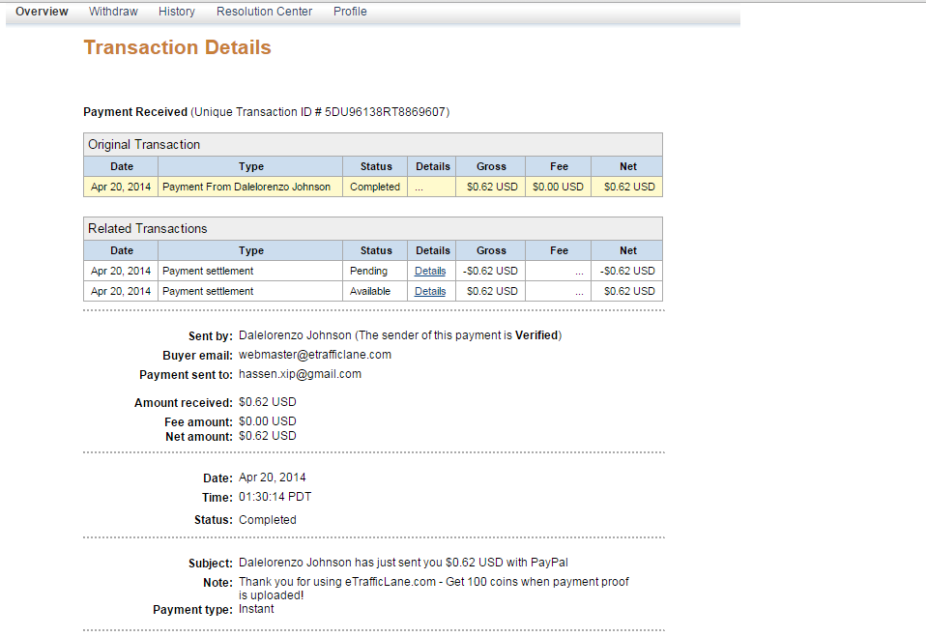This screenshot has height=637, width=926.
Task: Go to Resolution Center tab
Action: coord(264,12)
